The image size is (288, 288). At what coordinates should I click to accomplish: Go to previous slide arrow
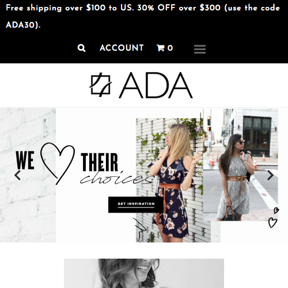pyautogui.click(x=17, y=175)
